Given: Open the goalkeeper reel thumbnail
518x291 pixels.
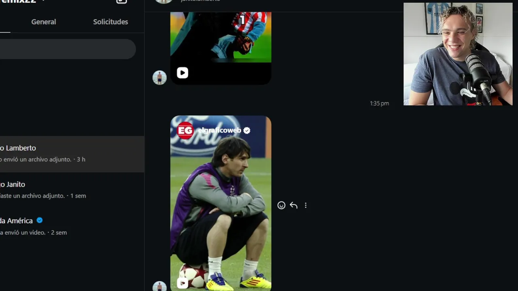Looking at the screenshot, I should [221, 48].
